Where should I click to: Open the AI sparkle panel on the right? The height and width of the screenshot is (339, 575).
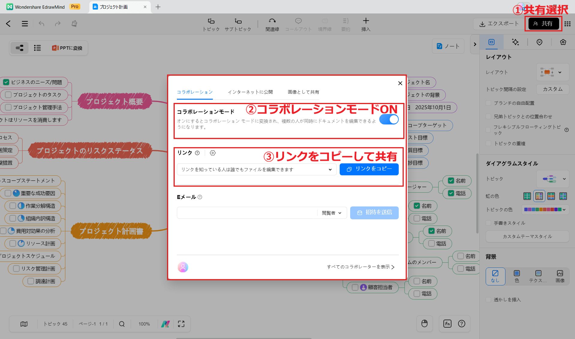(515, 42)
